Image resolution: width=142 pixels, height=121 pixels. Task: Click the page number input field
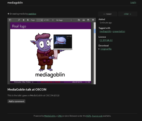40,20
